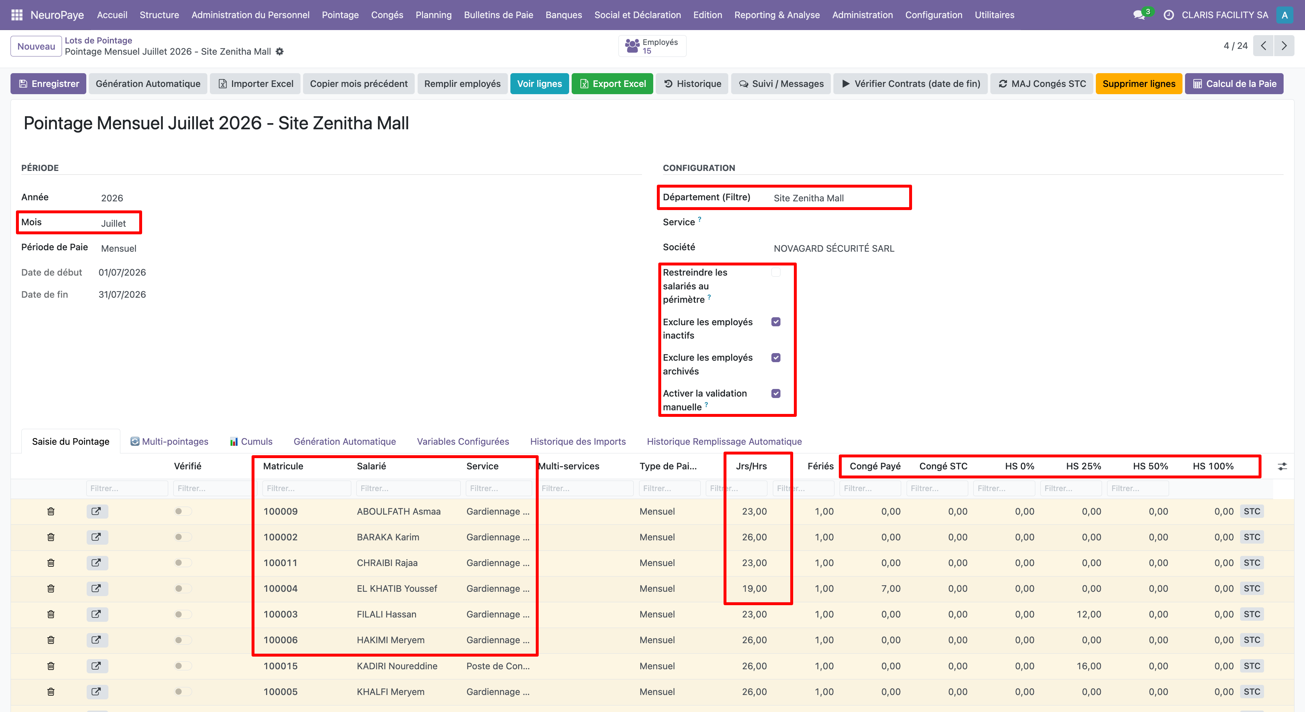Click the Supprimer lignes button
Screen dimensions: 1305x712
coord(1139,84)
